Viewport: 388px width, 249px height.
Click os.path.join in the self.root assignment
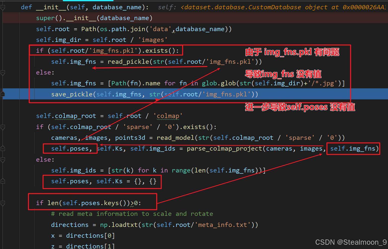123,29
